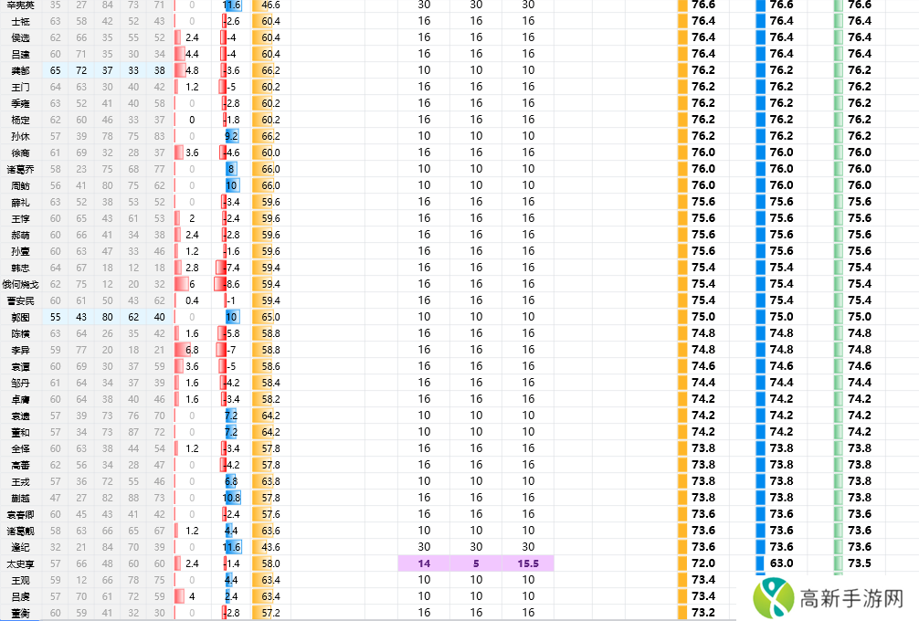Click the purple cell with value 14
919x621 pixels.
(424, 563)
